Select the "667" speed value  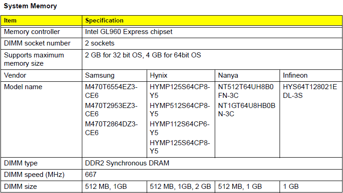click(91, 175)
